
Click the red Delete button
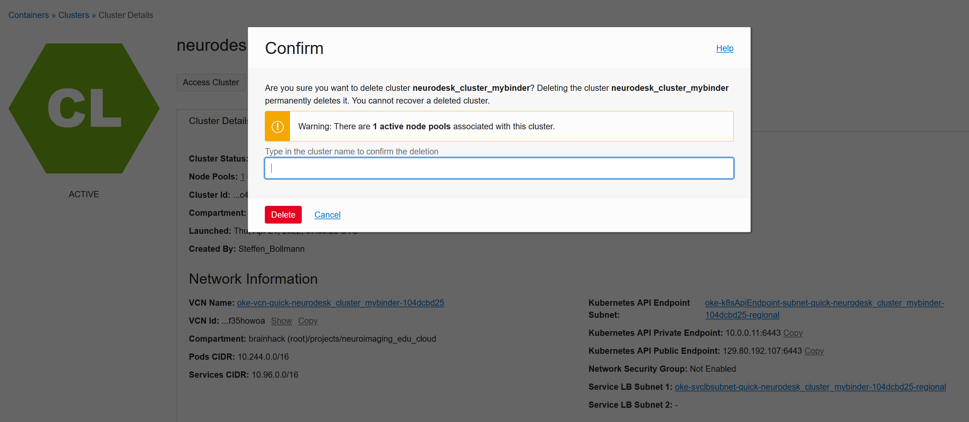(283, 215)
